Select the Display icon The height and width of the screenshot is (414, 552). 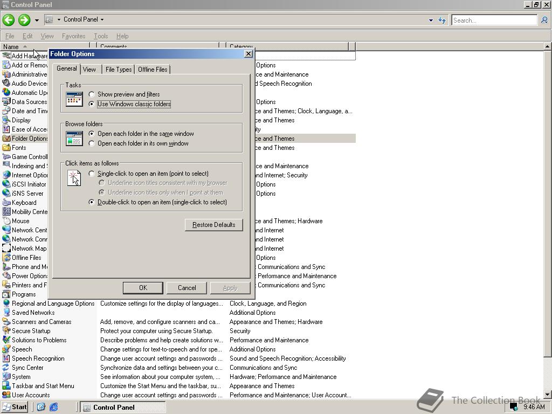6,120
